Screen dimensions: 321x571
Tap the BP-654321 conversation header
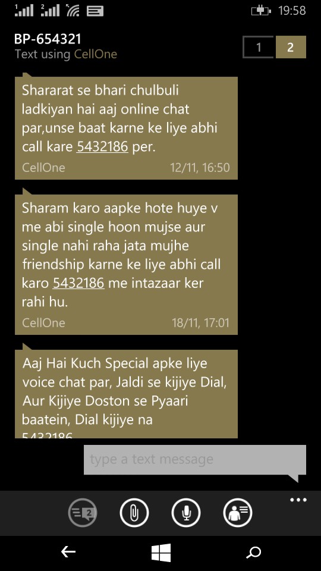[x=48, y=39]
